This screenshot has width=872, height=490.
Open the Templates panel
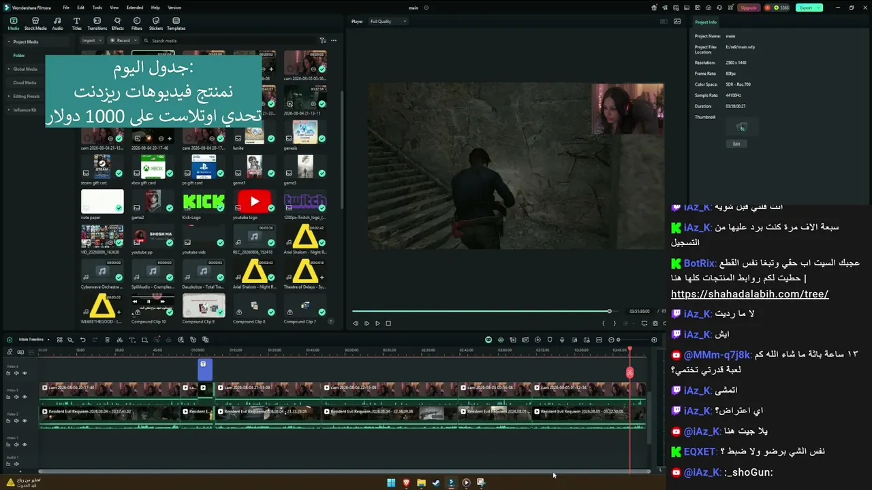176,24
